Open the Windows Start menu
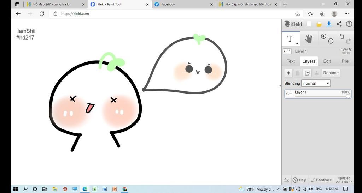The width and height of the screenshot is (362, 193). pyautogui.click(x=16, y=189)
